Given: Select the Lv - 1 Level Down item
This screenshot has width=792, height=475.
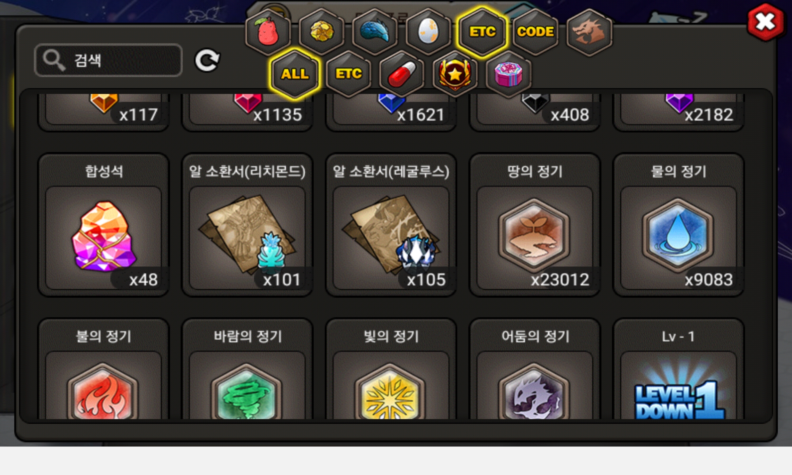Looking at the screenshot, I should (x=678, y=369).
